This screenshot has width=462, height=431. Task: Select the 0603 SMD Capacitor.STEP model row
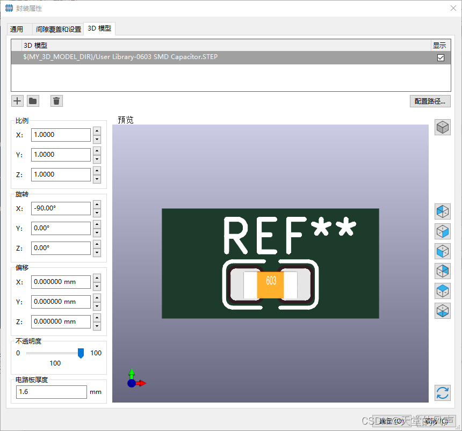click(x=230, y=57)
